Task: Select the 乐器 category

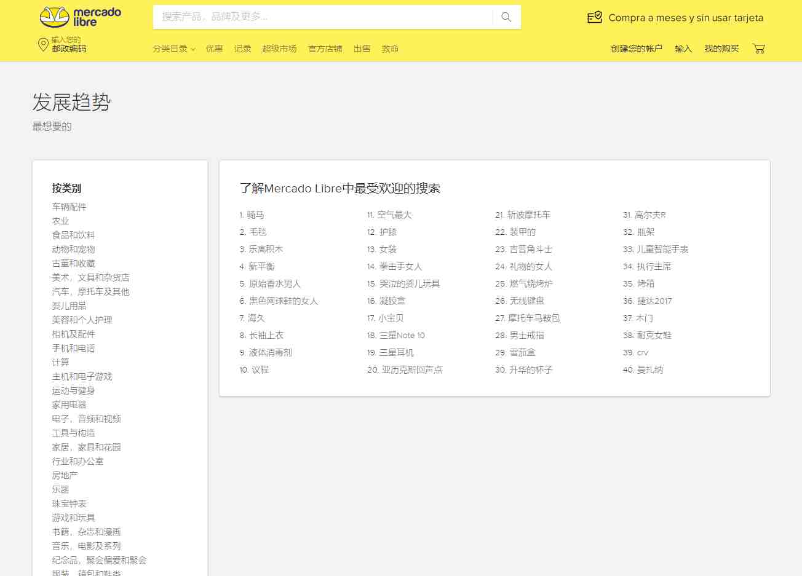Action: [x=60, y=489]
